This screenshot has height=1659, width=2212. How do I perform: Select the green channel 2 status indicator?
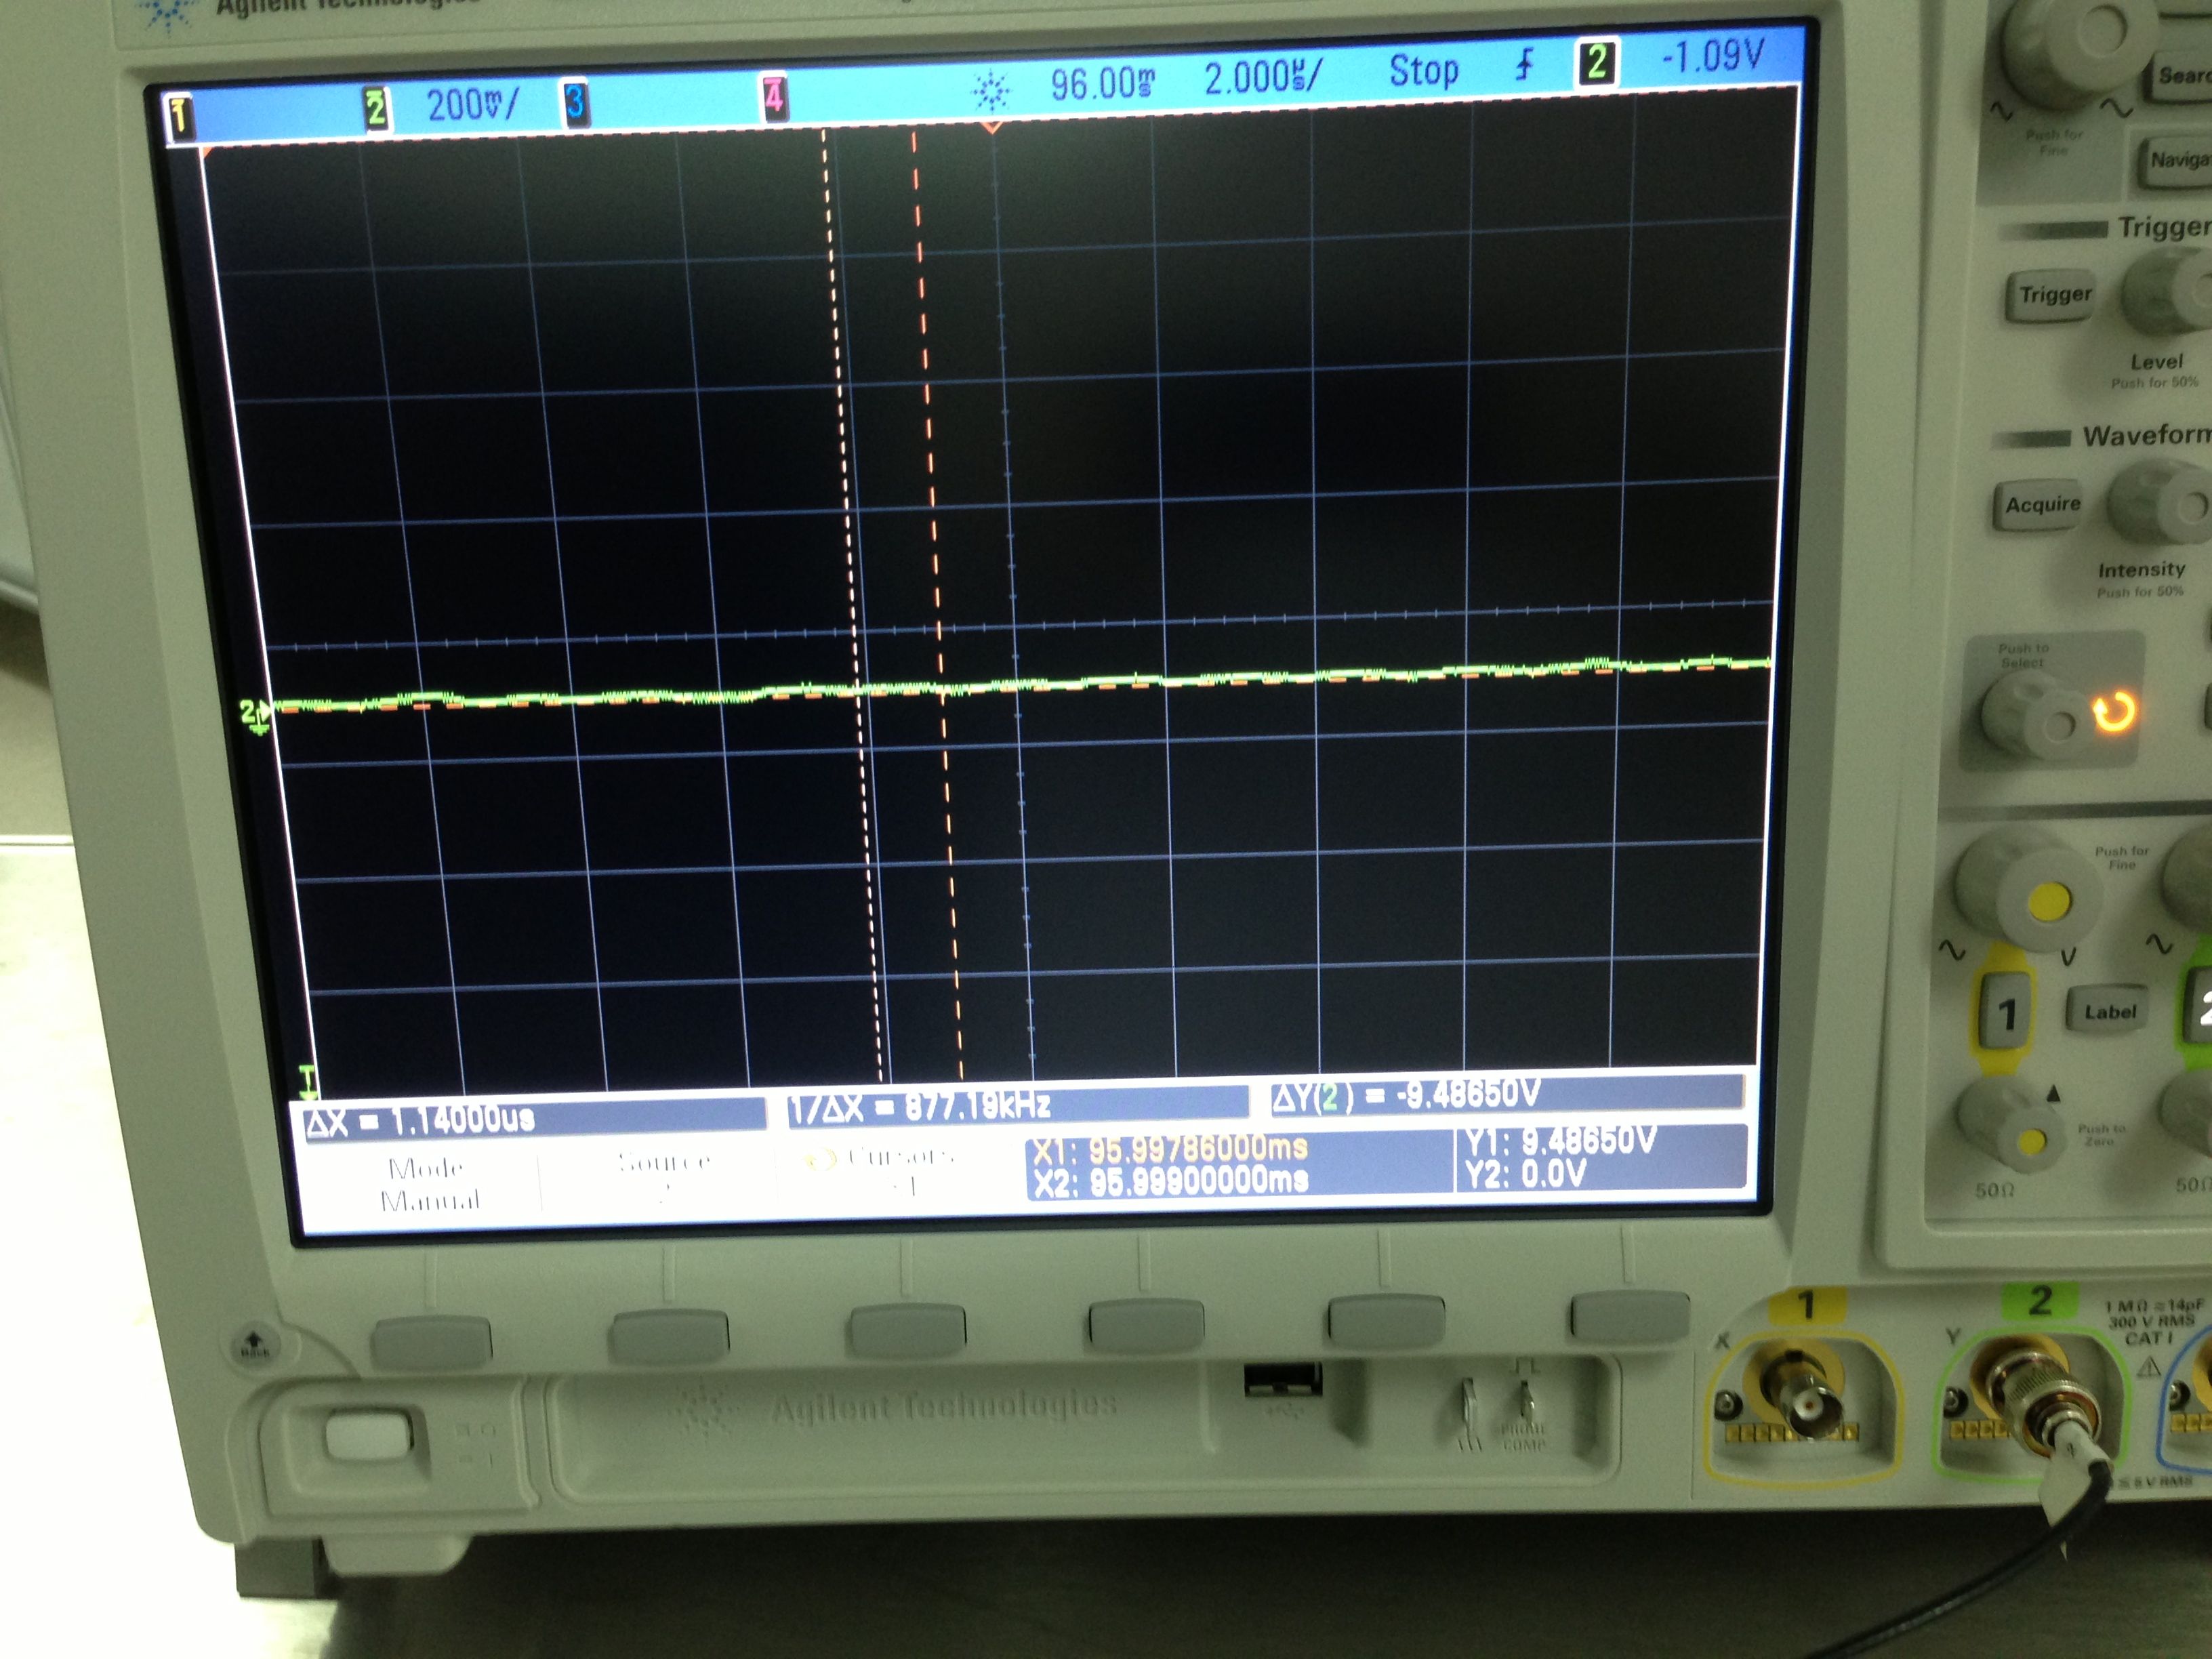pyautogui.click(x=375, y=108)
